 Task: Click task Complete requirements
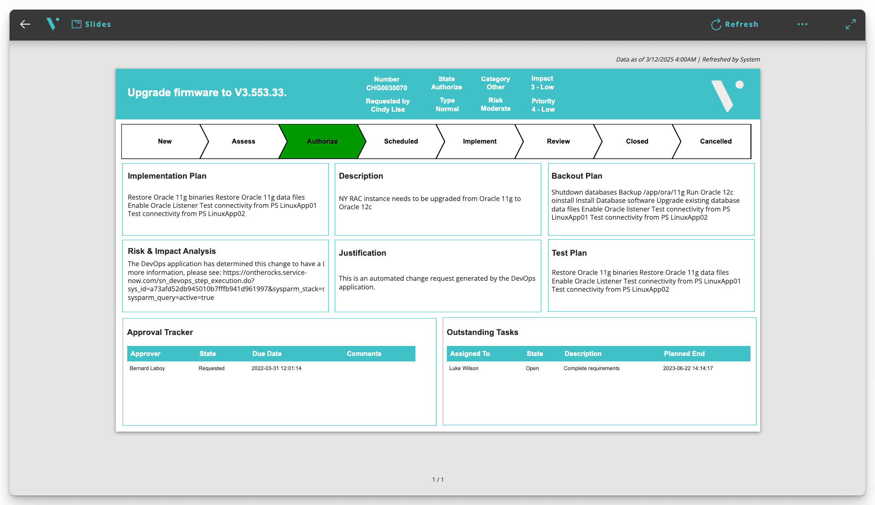[x=591, y=368]
